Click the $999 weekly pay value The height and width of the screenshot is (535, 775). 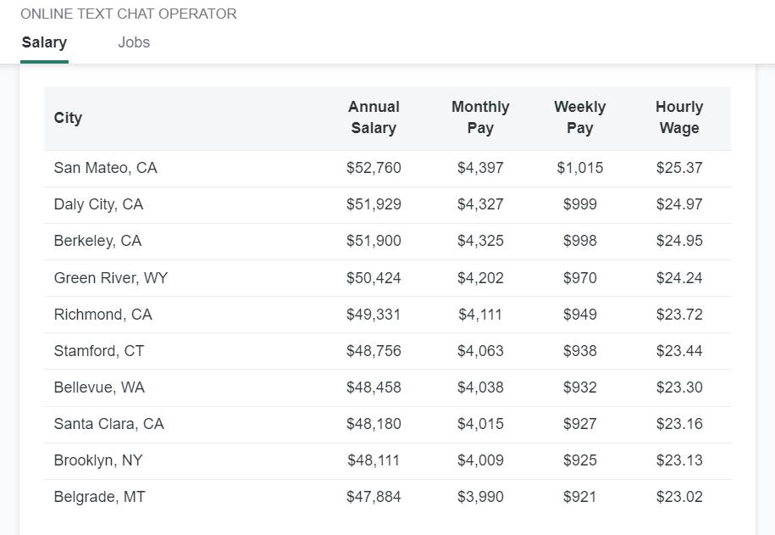click(579, 204)
